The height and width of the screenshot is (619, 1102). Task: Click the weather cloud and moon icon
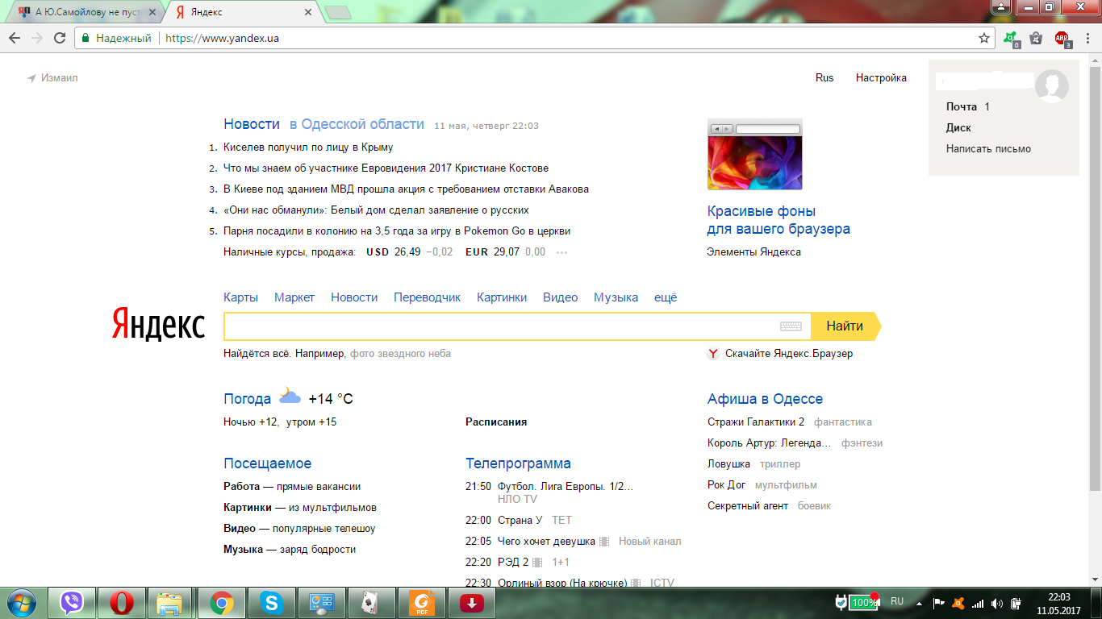pyautogui.click(x=290, y=397)
